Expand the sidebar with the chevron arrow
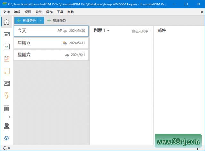 tap(10, 117)
